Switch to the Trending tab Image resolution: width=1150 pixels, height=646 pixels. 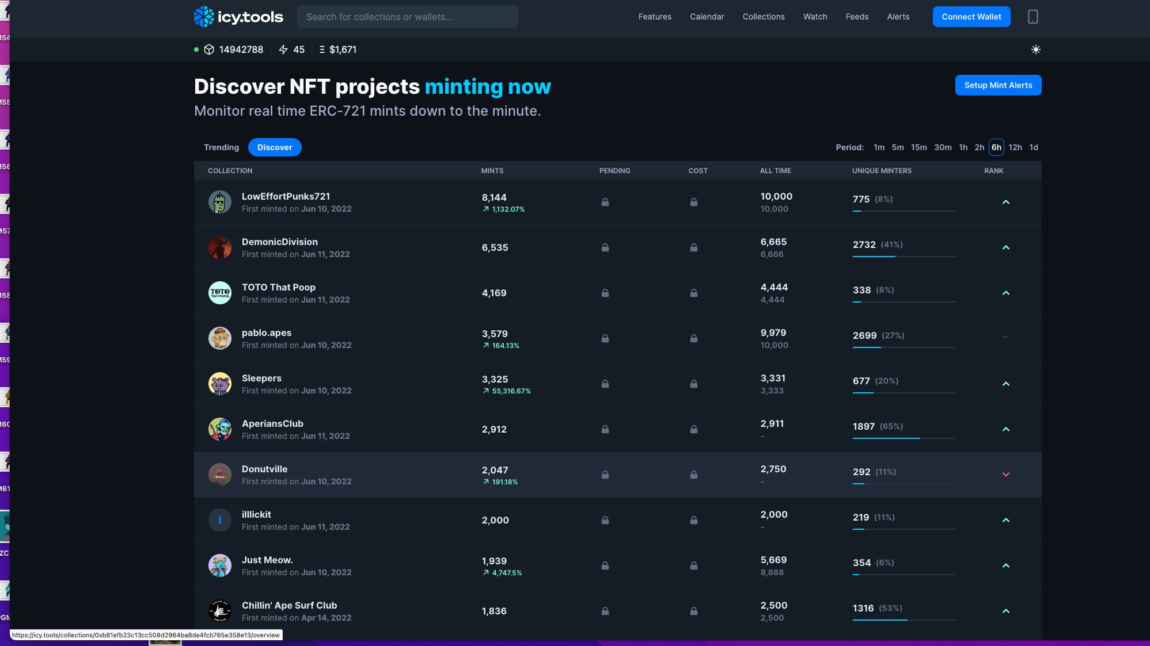tap(221, 147)
